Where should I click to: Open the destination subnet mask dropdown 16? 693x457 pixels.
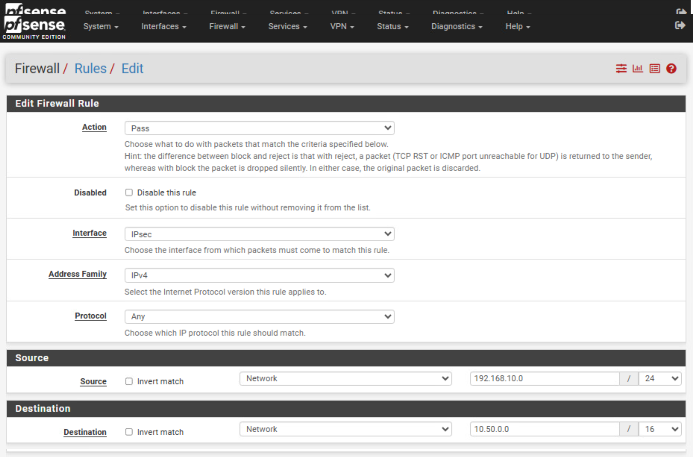[660, 429]
